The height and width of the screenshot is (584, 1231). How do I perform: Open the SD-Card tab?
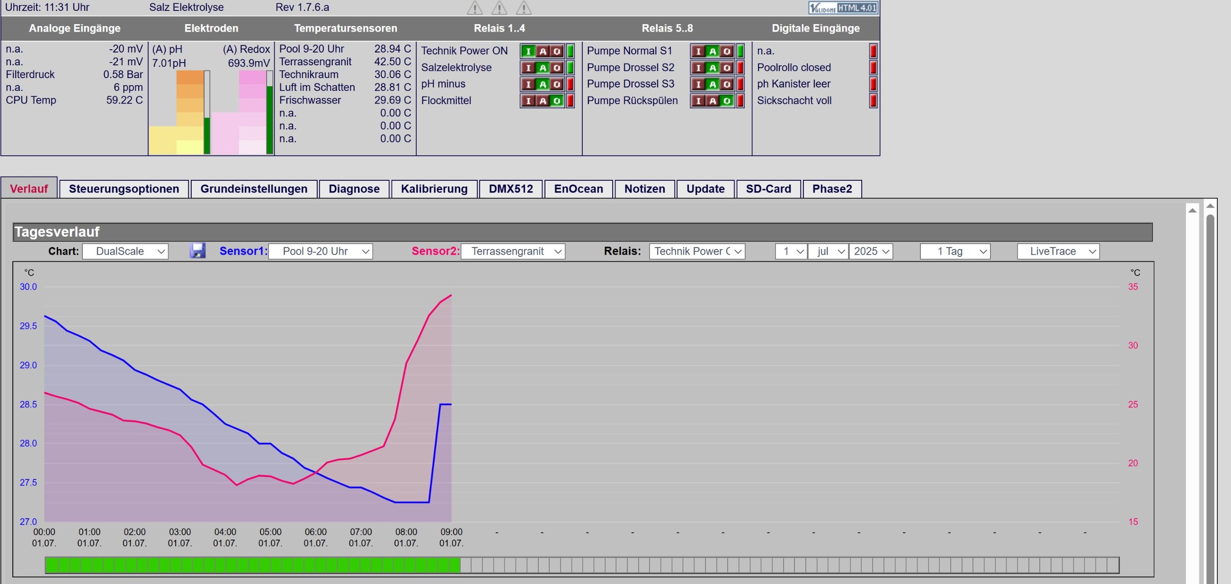[768, 189]
